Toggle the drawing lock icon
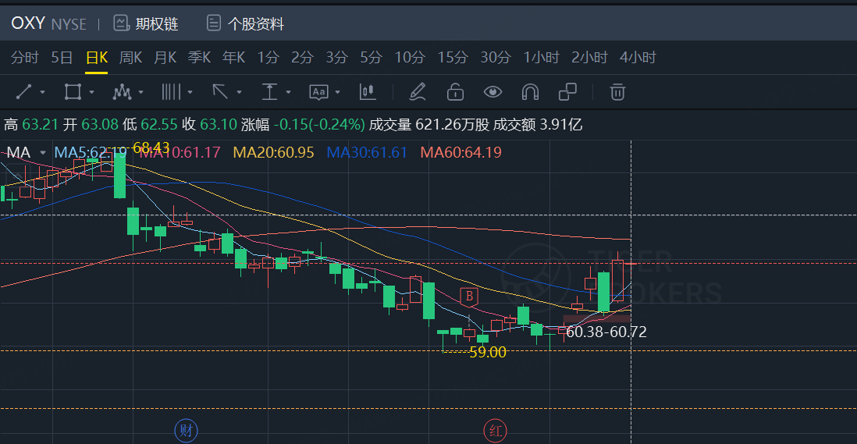 pyautogui.click(x=455, y=92)
